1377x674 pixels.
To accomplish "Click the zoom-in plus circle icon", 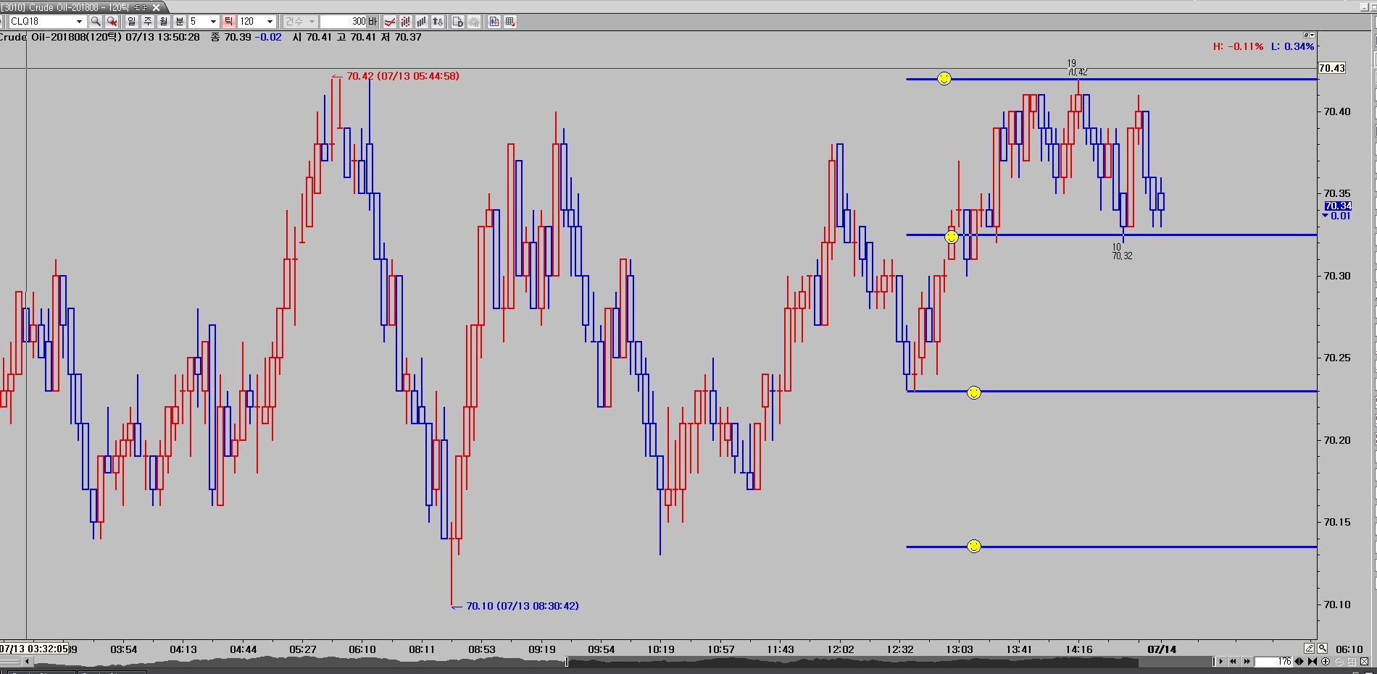I will coord(1326,662).
